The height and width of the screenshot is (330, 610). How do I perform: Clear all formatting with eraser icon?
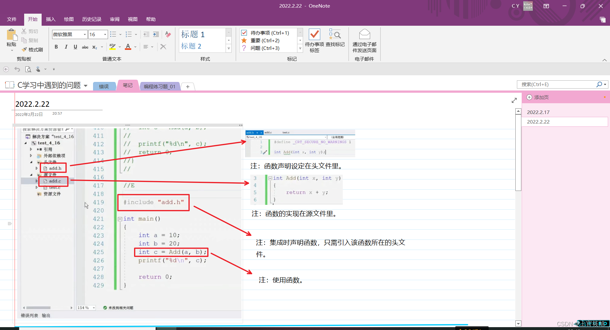[168, 34]
